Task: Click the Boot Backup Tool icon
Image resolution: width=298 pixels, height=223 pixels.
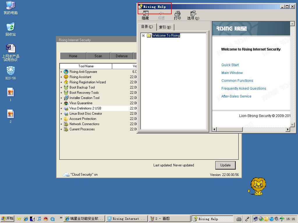Action: click(66, 87)
